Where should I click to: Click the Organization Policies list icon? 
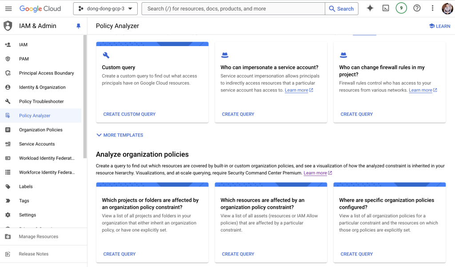[x=8, y=130]
